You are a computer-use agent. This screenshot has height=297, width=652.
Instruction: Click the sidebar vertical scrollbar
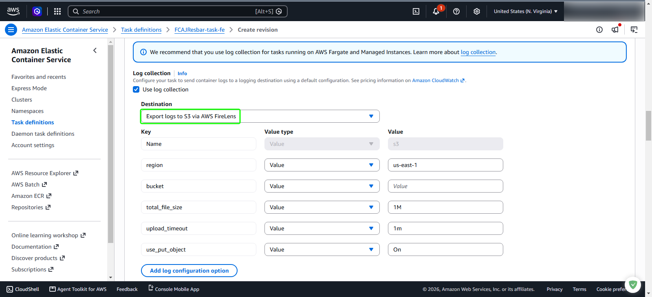pos(111,144)
